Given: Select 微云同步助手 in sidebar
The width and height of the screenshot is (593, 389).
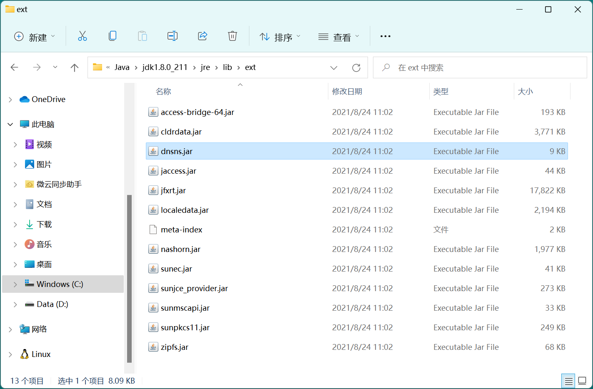Looking at the screenshot, I should pyautogui.click(x=59, y=185).
